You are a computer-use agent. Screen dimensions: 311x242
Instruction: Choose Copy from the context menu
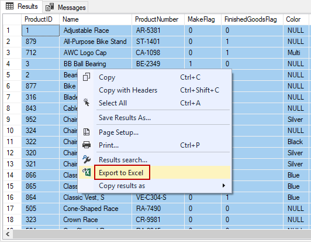[154, 77]
